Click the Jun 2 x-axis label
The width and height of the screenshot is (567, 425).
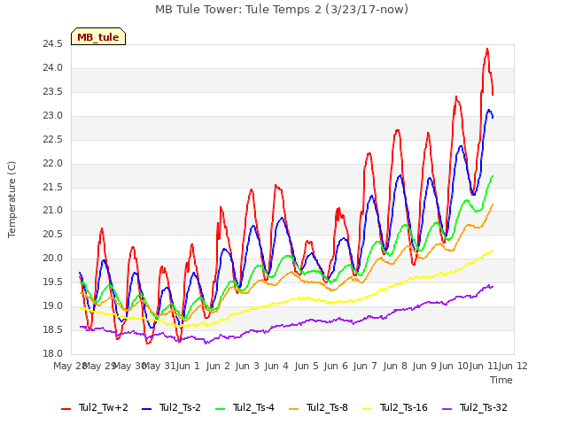[x=218, y=366]
